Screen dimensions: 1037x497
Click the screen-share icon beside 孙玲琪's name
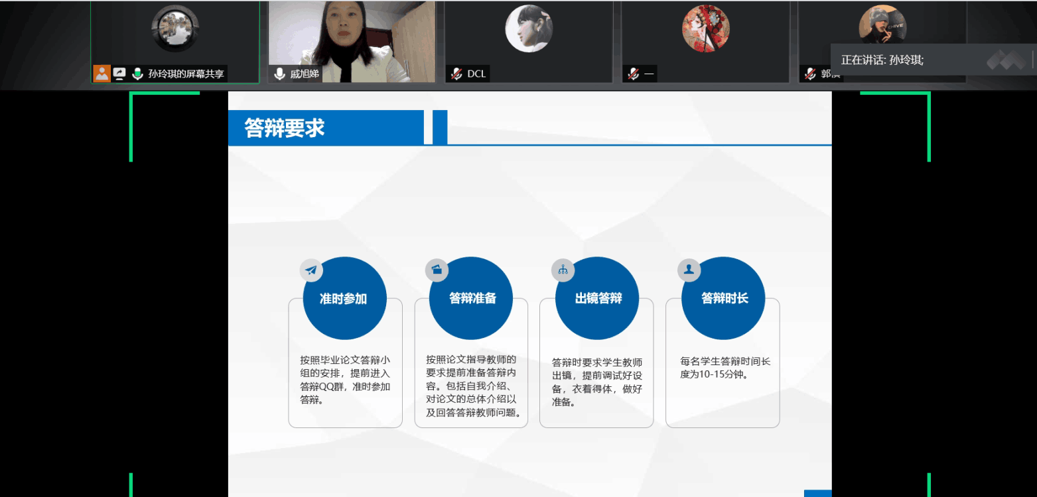coord(119,74)
